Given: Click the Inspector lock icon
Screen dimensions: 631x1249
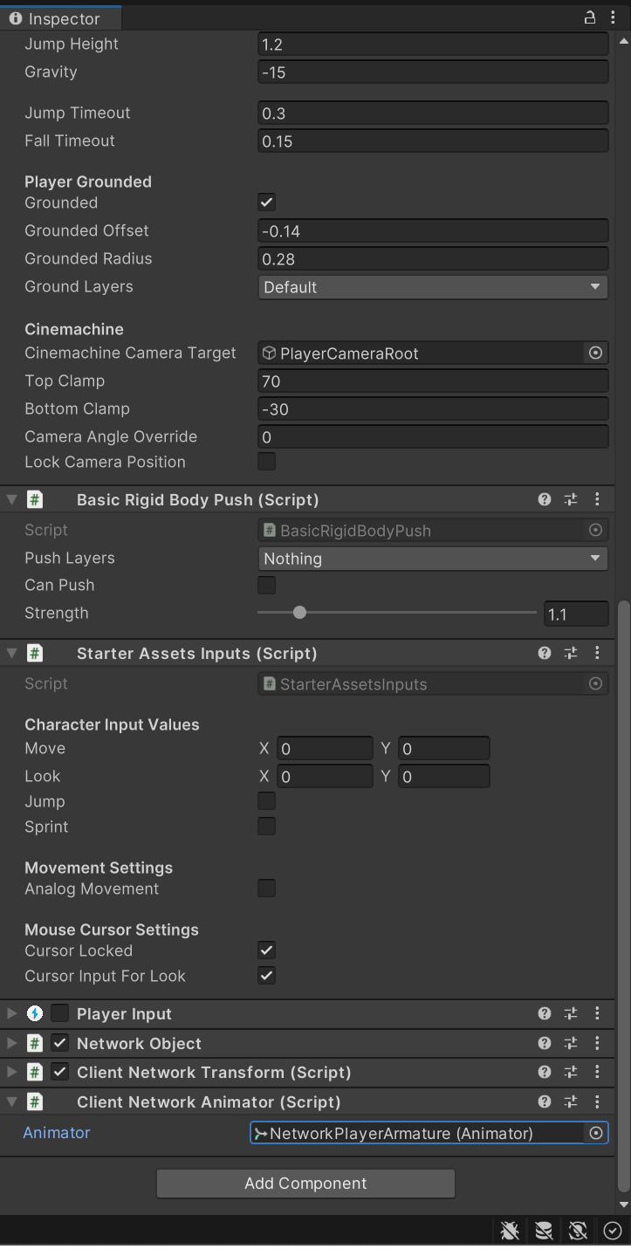Looking at the screenshot, I should (x=590, y=17).
